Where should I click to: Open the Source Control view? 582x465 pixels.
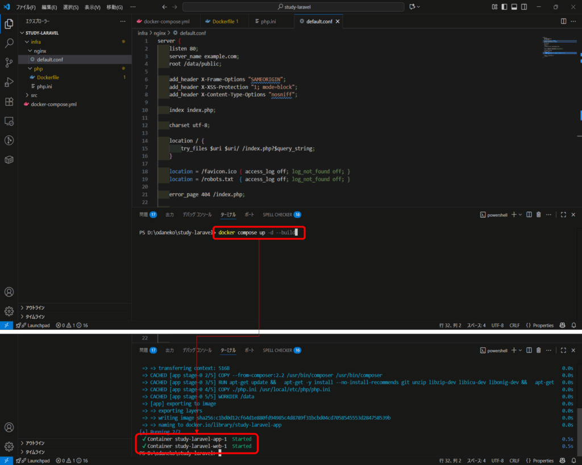(x=9, y=63)
